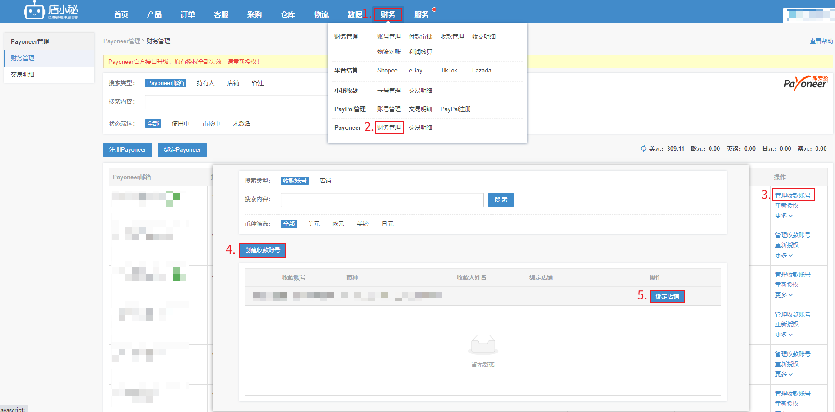Filter status by 全部
This screenshot has height=412, width=835.
(x=153, y=123)
